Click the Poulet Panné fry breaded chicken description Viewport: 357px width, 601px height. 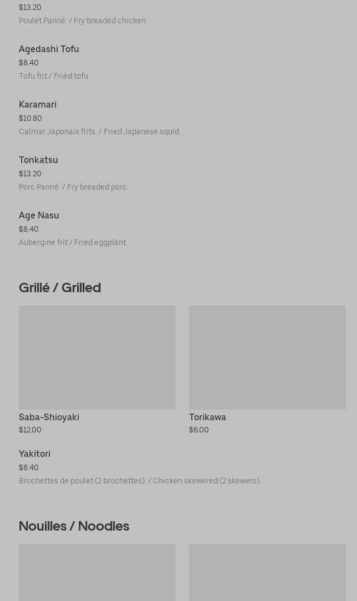[83, 21]
